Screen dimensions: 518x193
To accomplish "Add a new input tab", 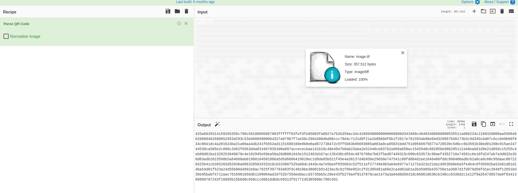I will (474, 11).
